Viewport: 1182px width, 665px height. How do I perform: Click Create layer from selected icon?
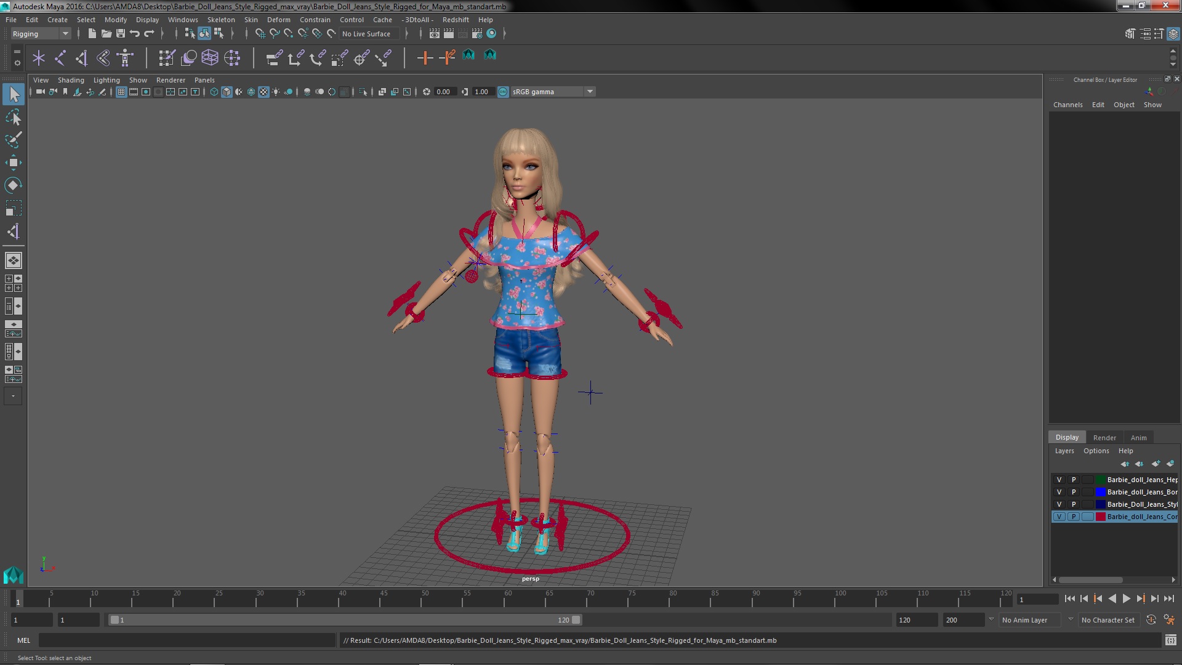[1170, 464]
